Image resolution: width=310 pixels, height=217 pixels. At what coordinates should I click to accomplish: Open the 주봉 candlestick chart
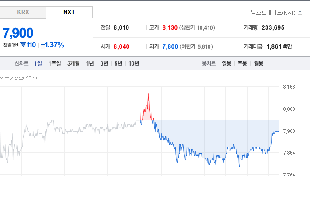[x=242, y=63]
